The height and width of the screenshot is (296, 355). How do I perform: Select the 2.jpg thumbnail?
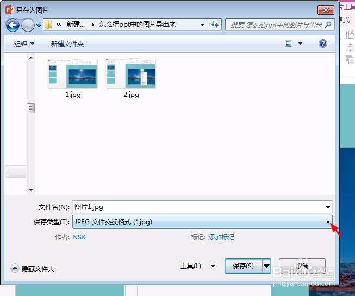point(131,73)
